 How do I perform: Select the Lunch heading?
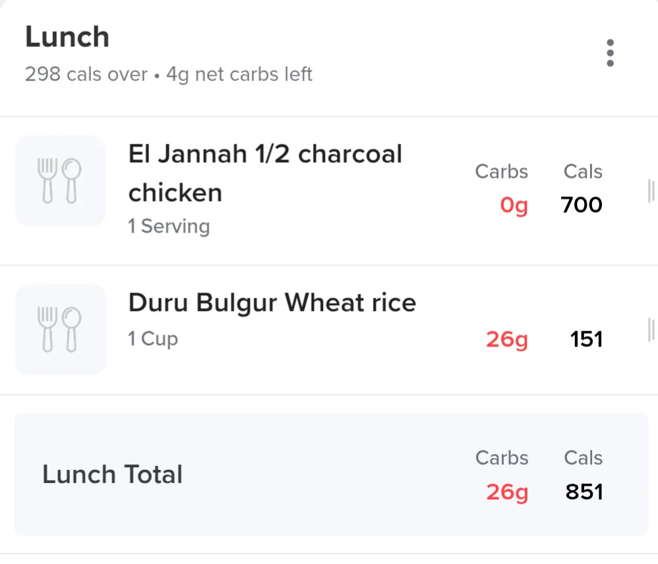[67, 37]
